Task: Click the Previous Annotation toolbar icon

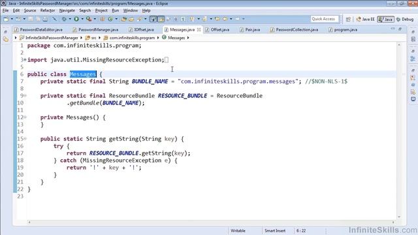Action: point(204,19)
